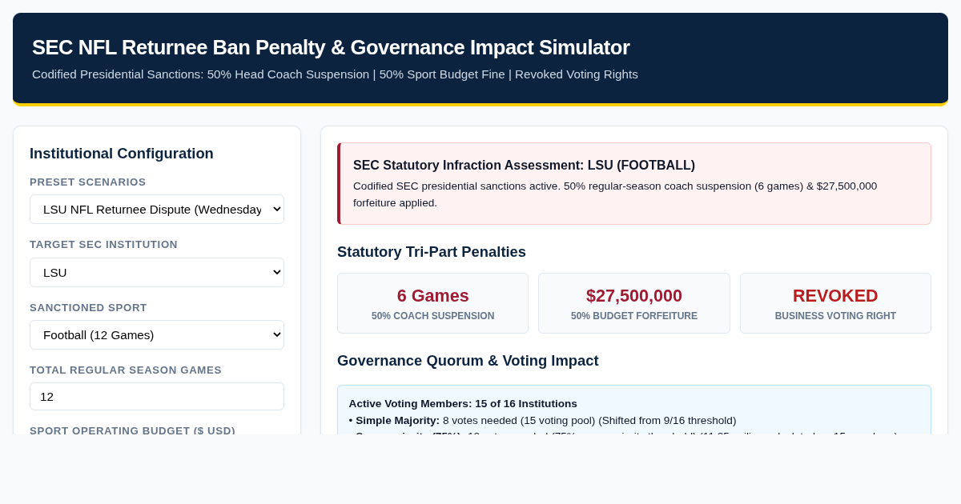Viewport: 961px width, 504px height.
Task: Open the Sanctioned Sport dropdown
Action: [157, 334]
